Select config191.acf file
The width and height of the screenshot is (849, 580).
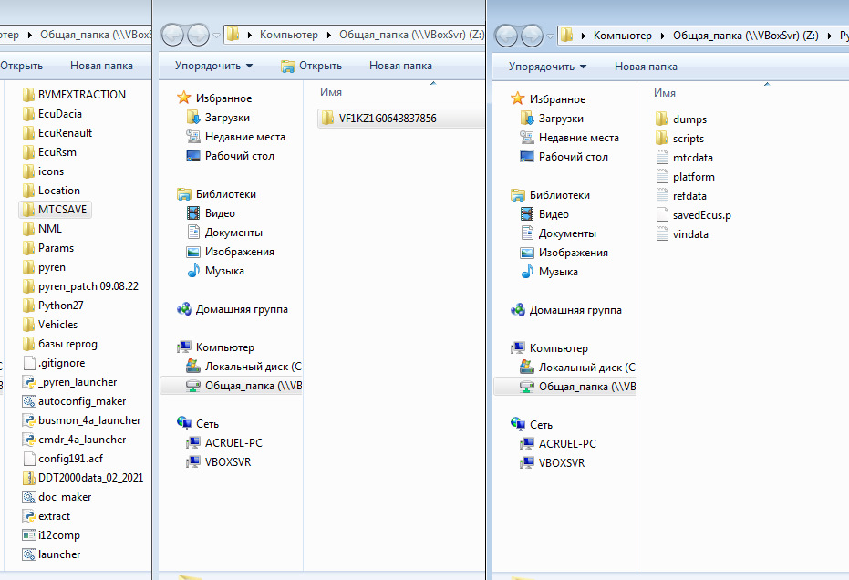(x=63, y=460)
